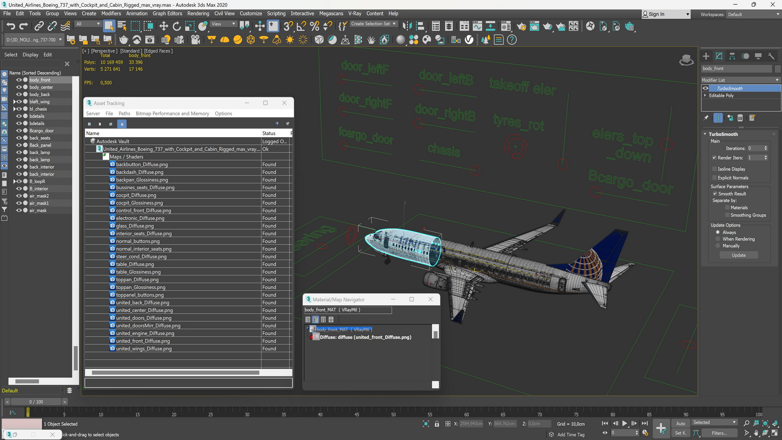
Task: Open the View reference coordinate dropdown
Action: click(x=223, y=24)
